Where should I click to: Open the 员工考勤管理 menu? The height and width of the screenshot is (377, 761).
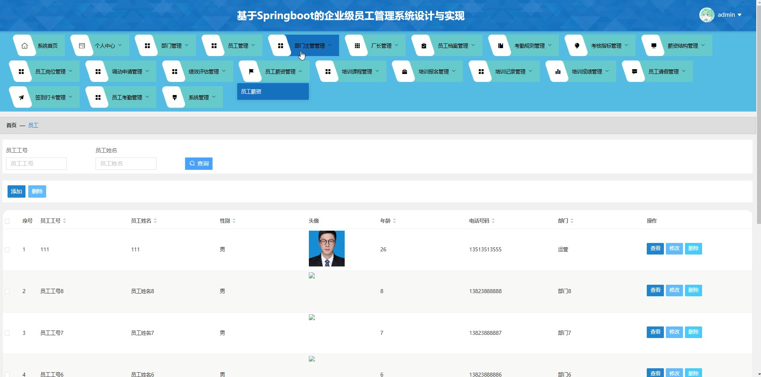(127, 97)
